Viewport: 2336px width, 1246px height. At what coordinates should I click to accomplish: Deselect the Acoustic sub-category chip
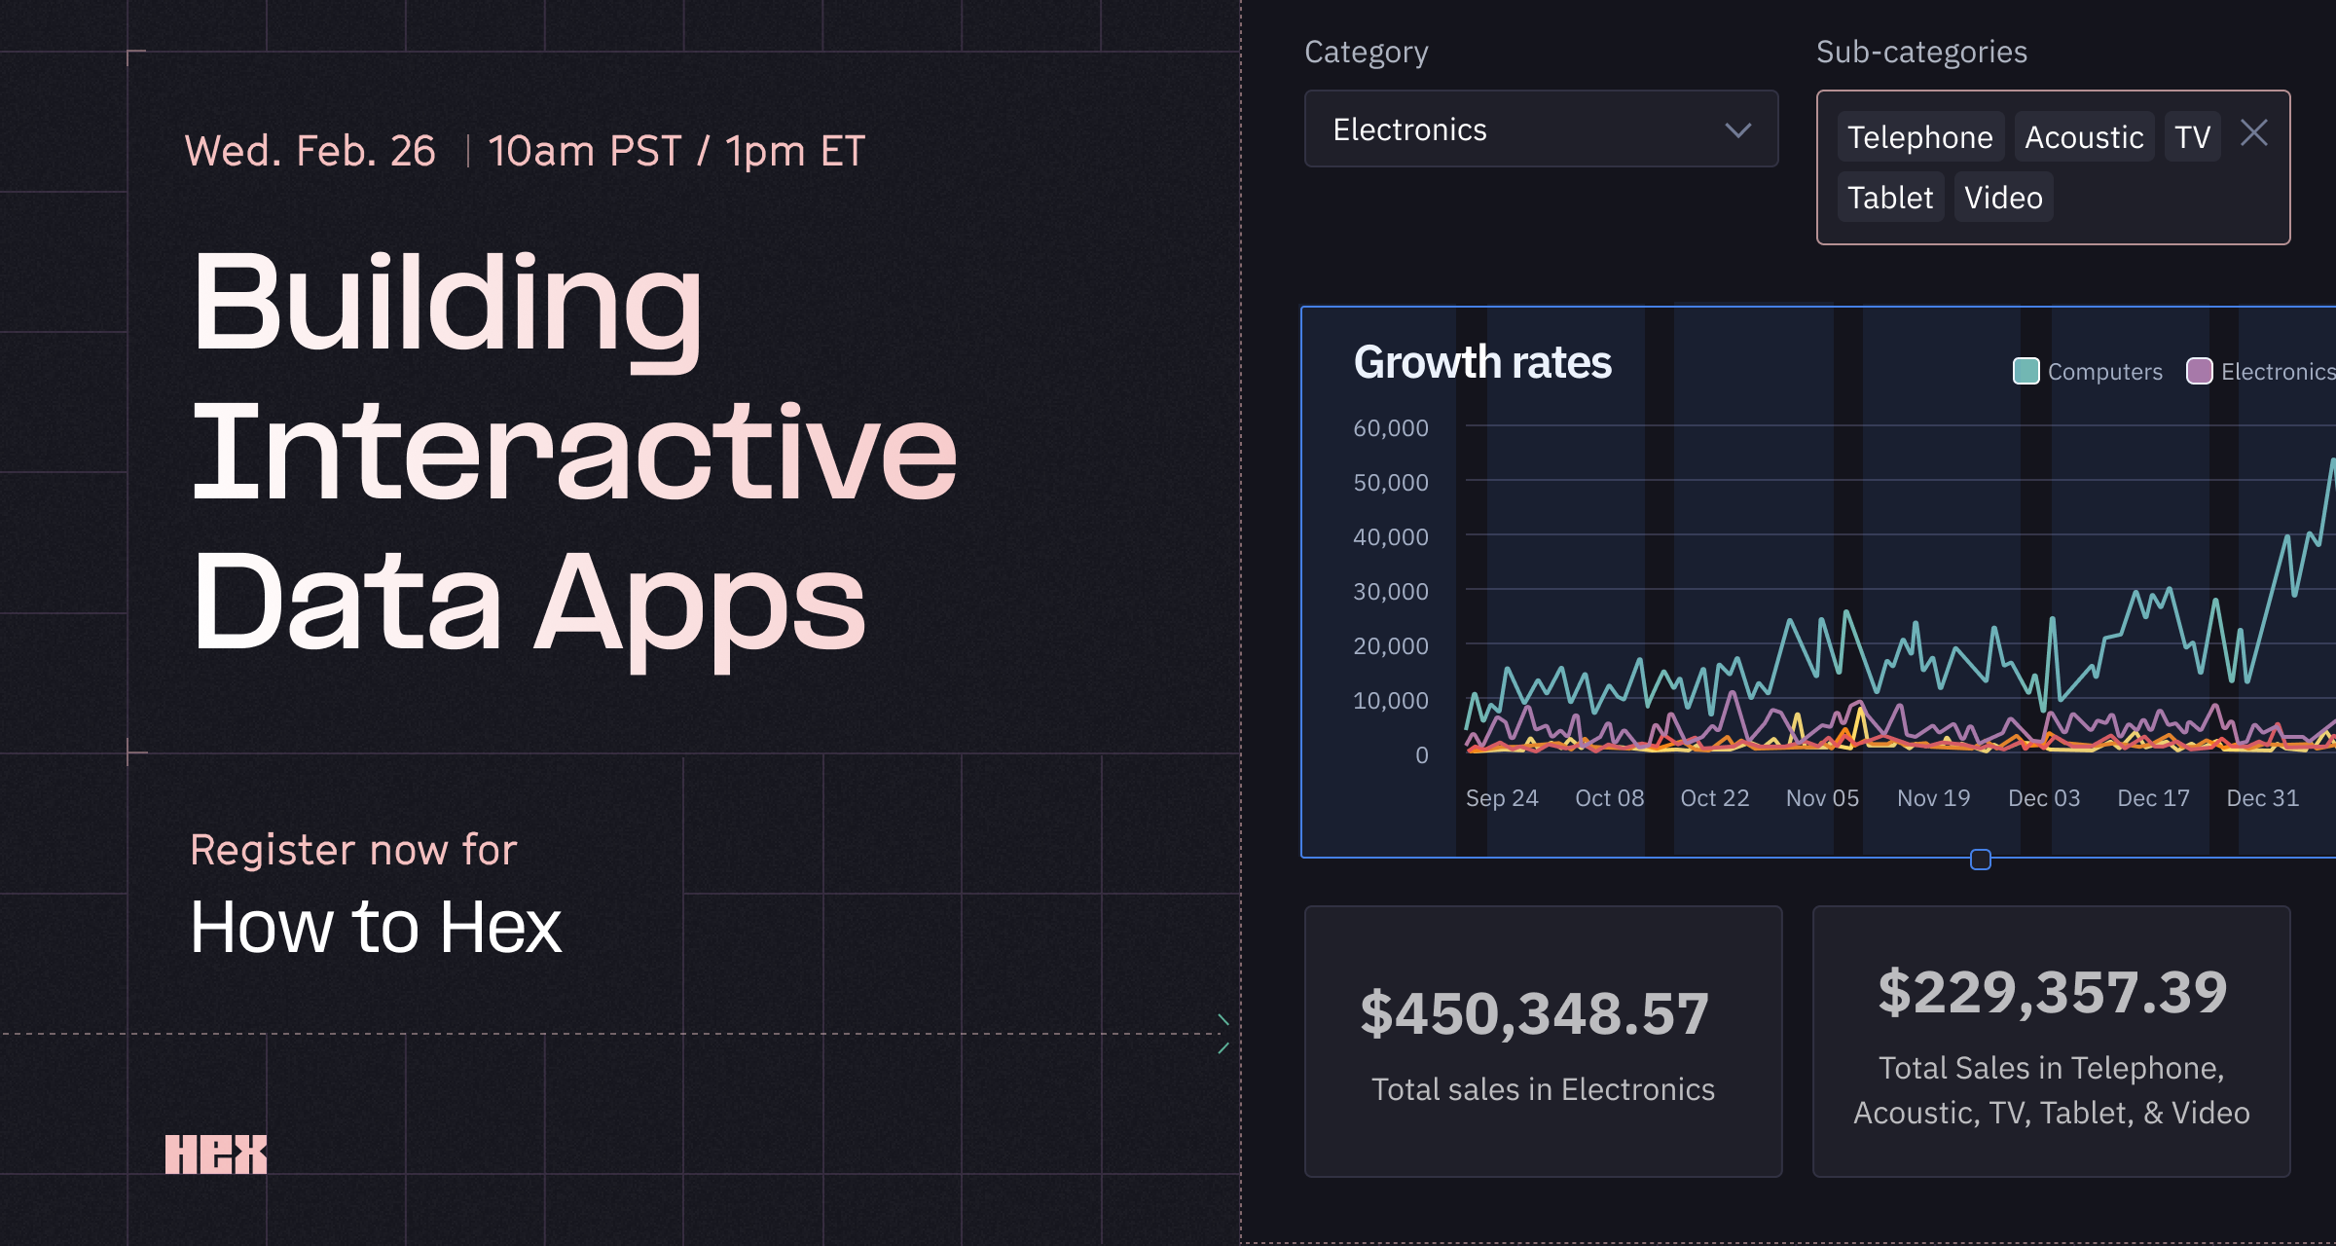tap(2083, 137)
